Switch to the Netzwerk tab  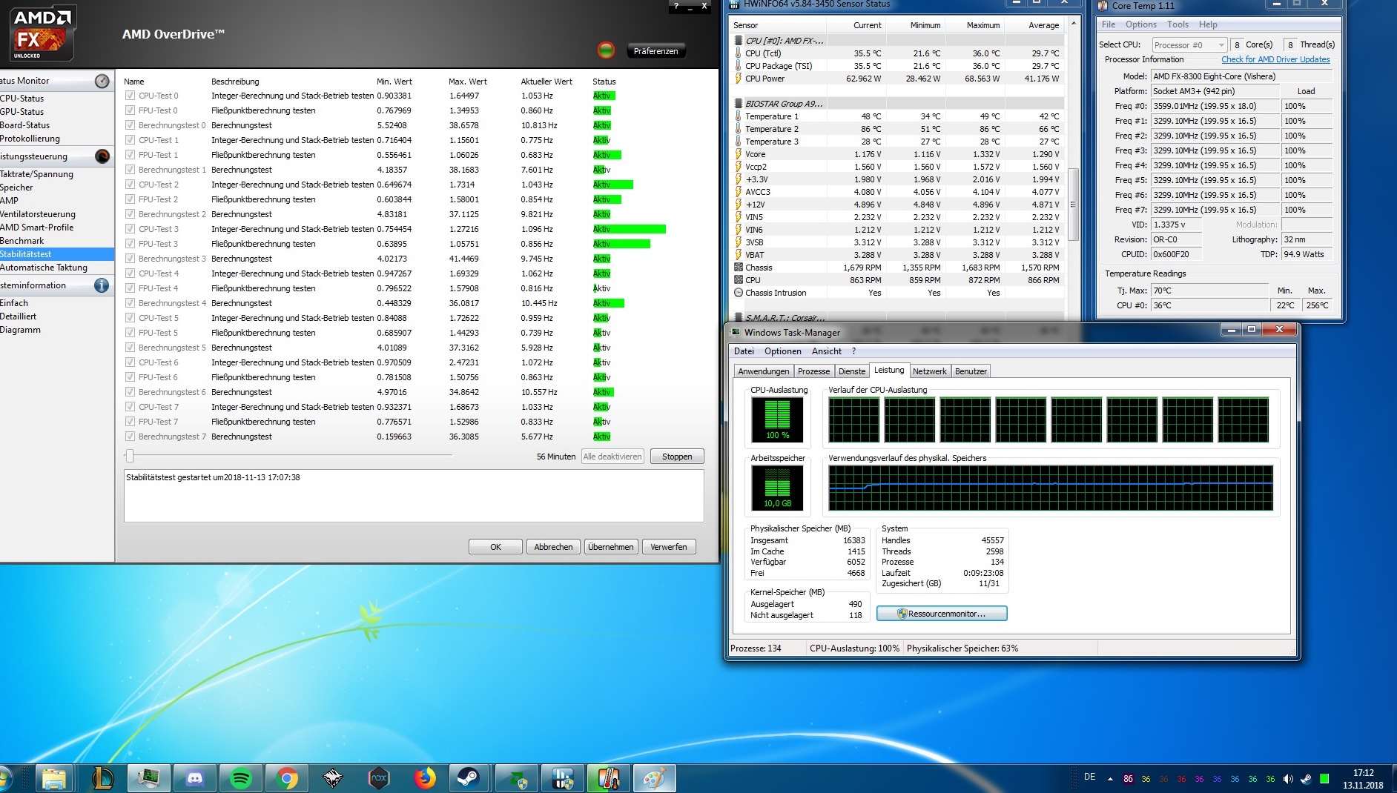tap(929, 371)
